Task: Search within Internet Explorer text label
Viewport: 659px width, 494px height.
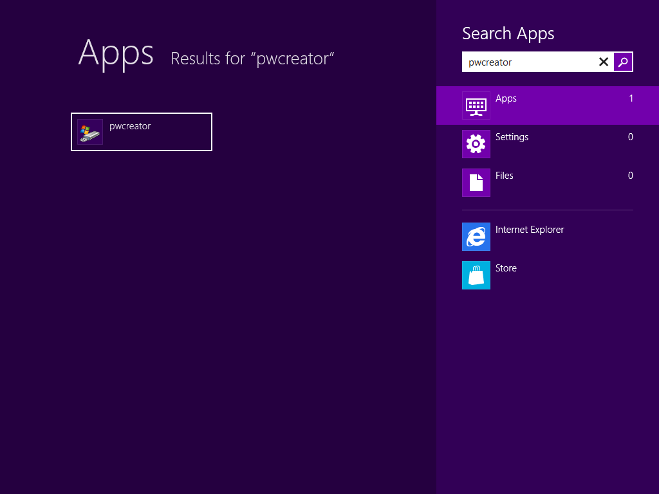Action: (x=529, y=230)
